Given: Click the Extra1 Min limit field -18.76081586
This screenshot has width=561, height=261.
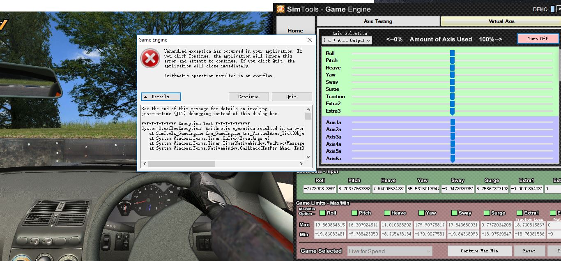Looking at the screenshot, I should [529, 234].
